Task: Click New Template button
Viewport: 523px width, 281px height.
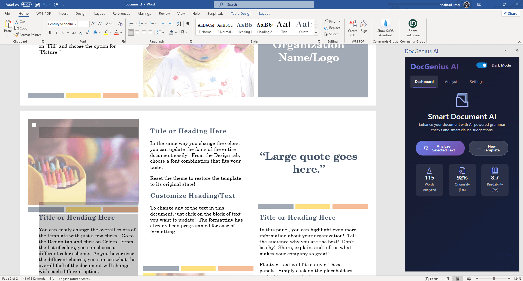Action: pyautogui.click(x=488, y=148)
